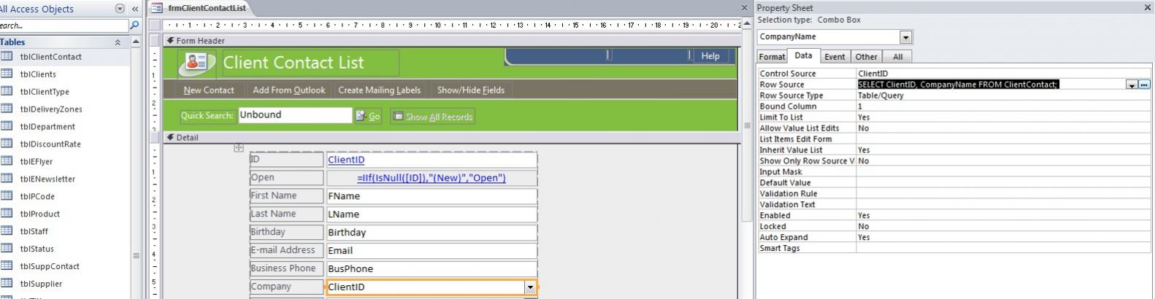Image resolution: width=1155 pixels, height=299 pixels.
Task: Switch to the Format tab in Property Sheet
Action: 772,56
